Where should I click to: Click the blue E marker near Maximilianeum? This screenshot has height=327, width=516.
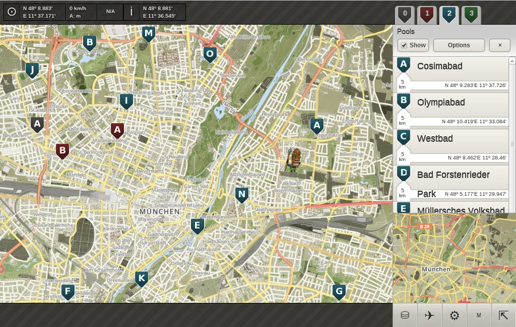click(x=197, y=226)
